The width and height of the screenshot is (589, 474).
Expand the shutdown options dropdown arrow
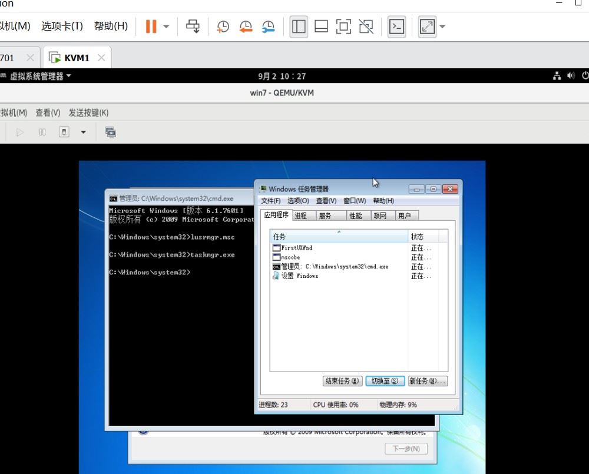coord(84,132)
